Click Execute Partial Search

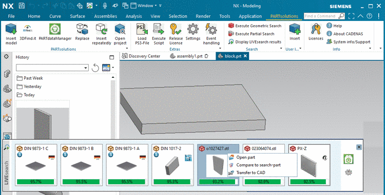click(252, 34)
